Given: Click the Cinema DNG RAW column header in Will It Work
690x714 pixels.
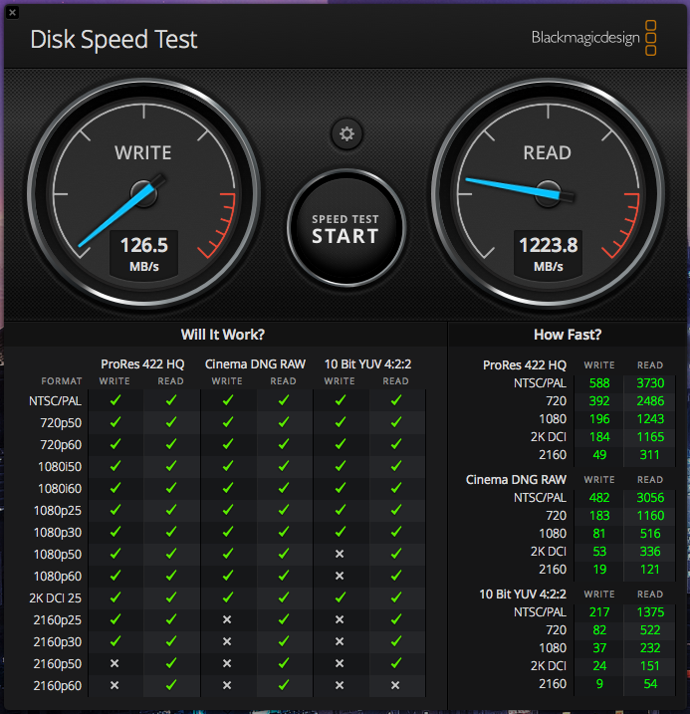Looking at the screenshot, I should pos(255,364).
